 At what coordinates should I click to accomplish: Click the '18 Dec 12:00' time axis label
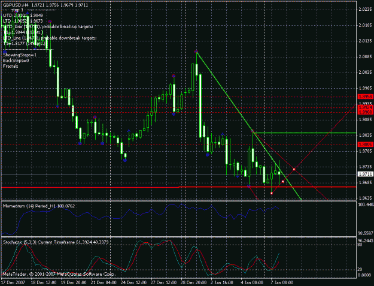pyautogui.click(x=44, y=282)
